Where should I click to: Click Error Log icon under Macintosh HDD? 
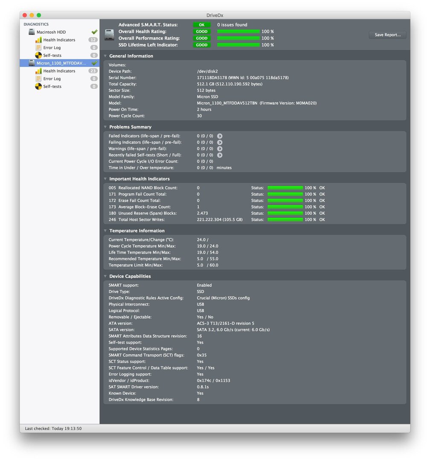pyautogui.click(x=38, y=47)
